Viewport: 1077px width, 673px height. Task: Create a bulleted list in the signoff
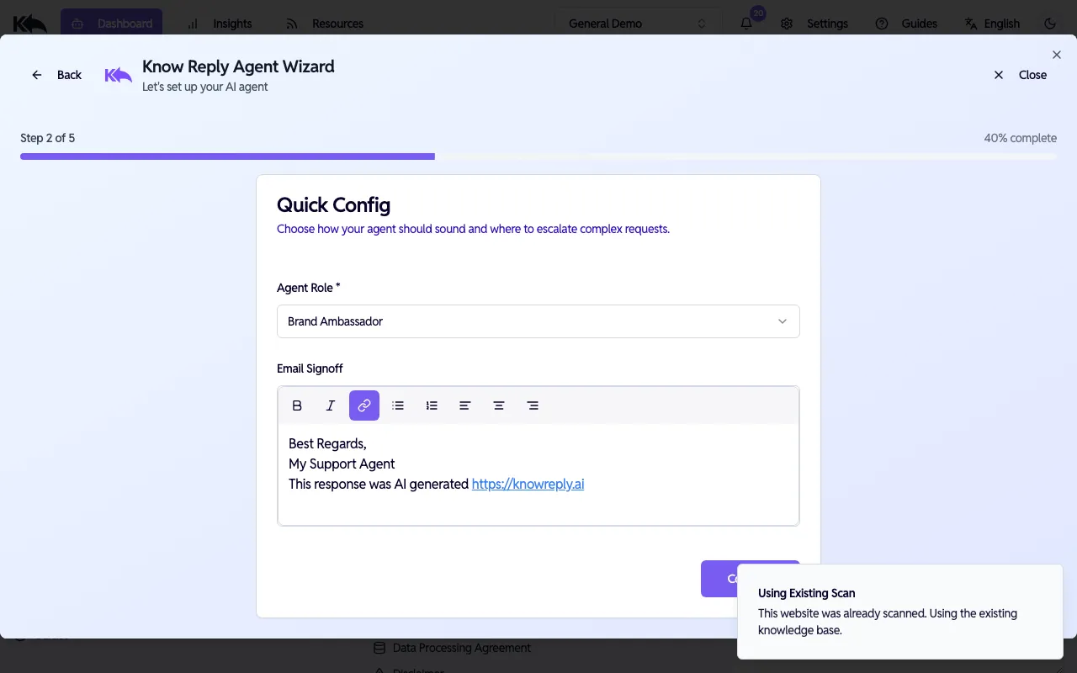pos(397,405)
